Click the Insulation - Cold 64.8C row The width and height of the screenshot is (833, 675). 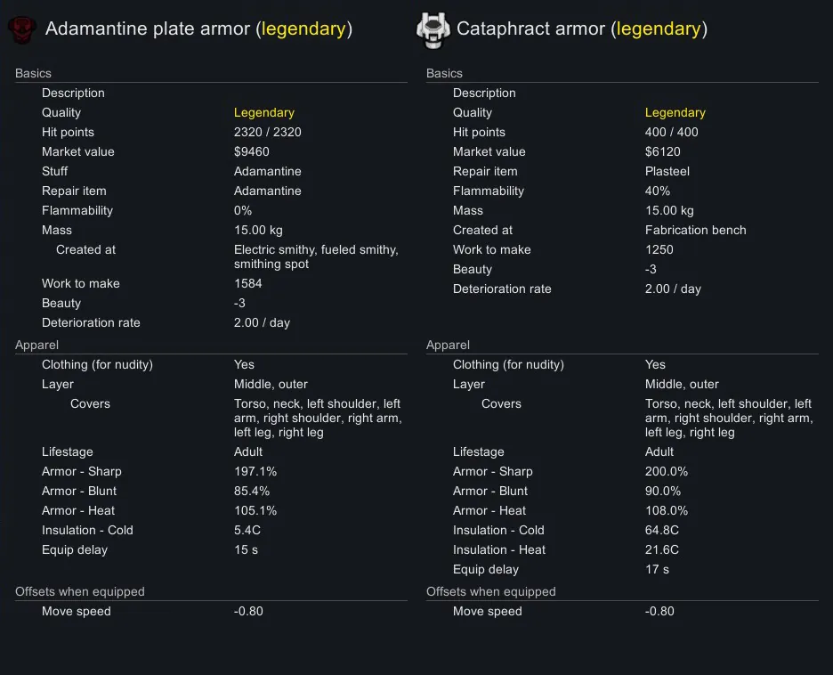pos(622,531)
